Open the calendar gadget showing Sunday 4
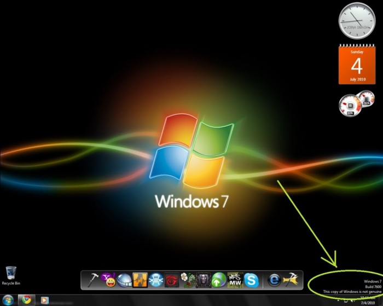Viewport: 383px width, 306px height. [x=357, y=64]
